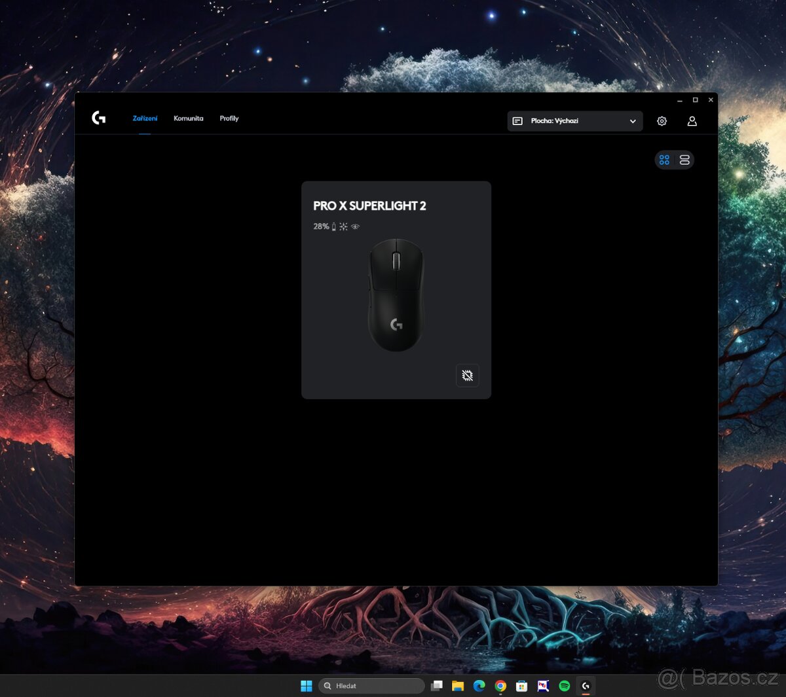Click the battery status icon
This screenshot has height=697, width=786.
(335, 226)
